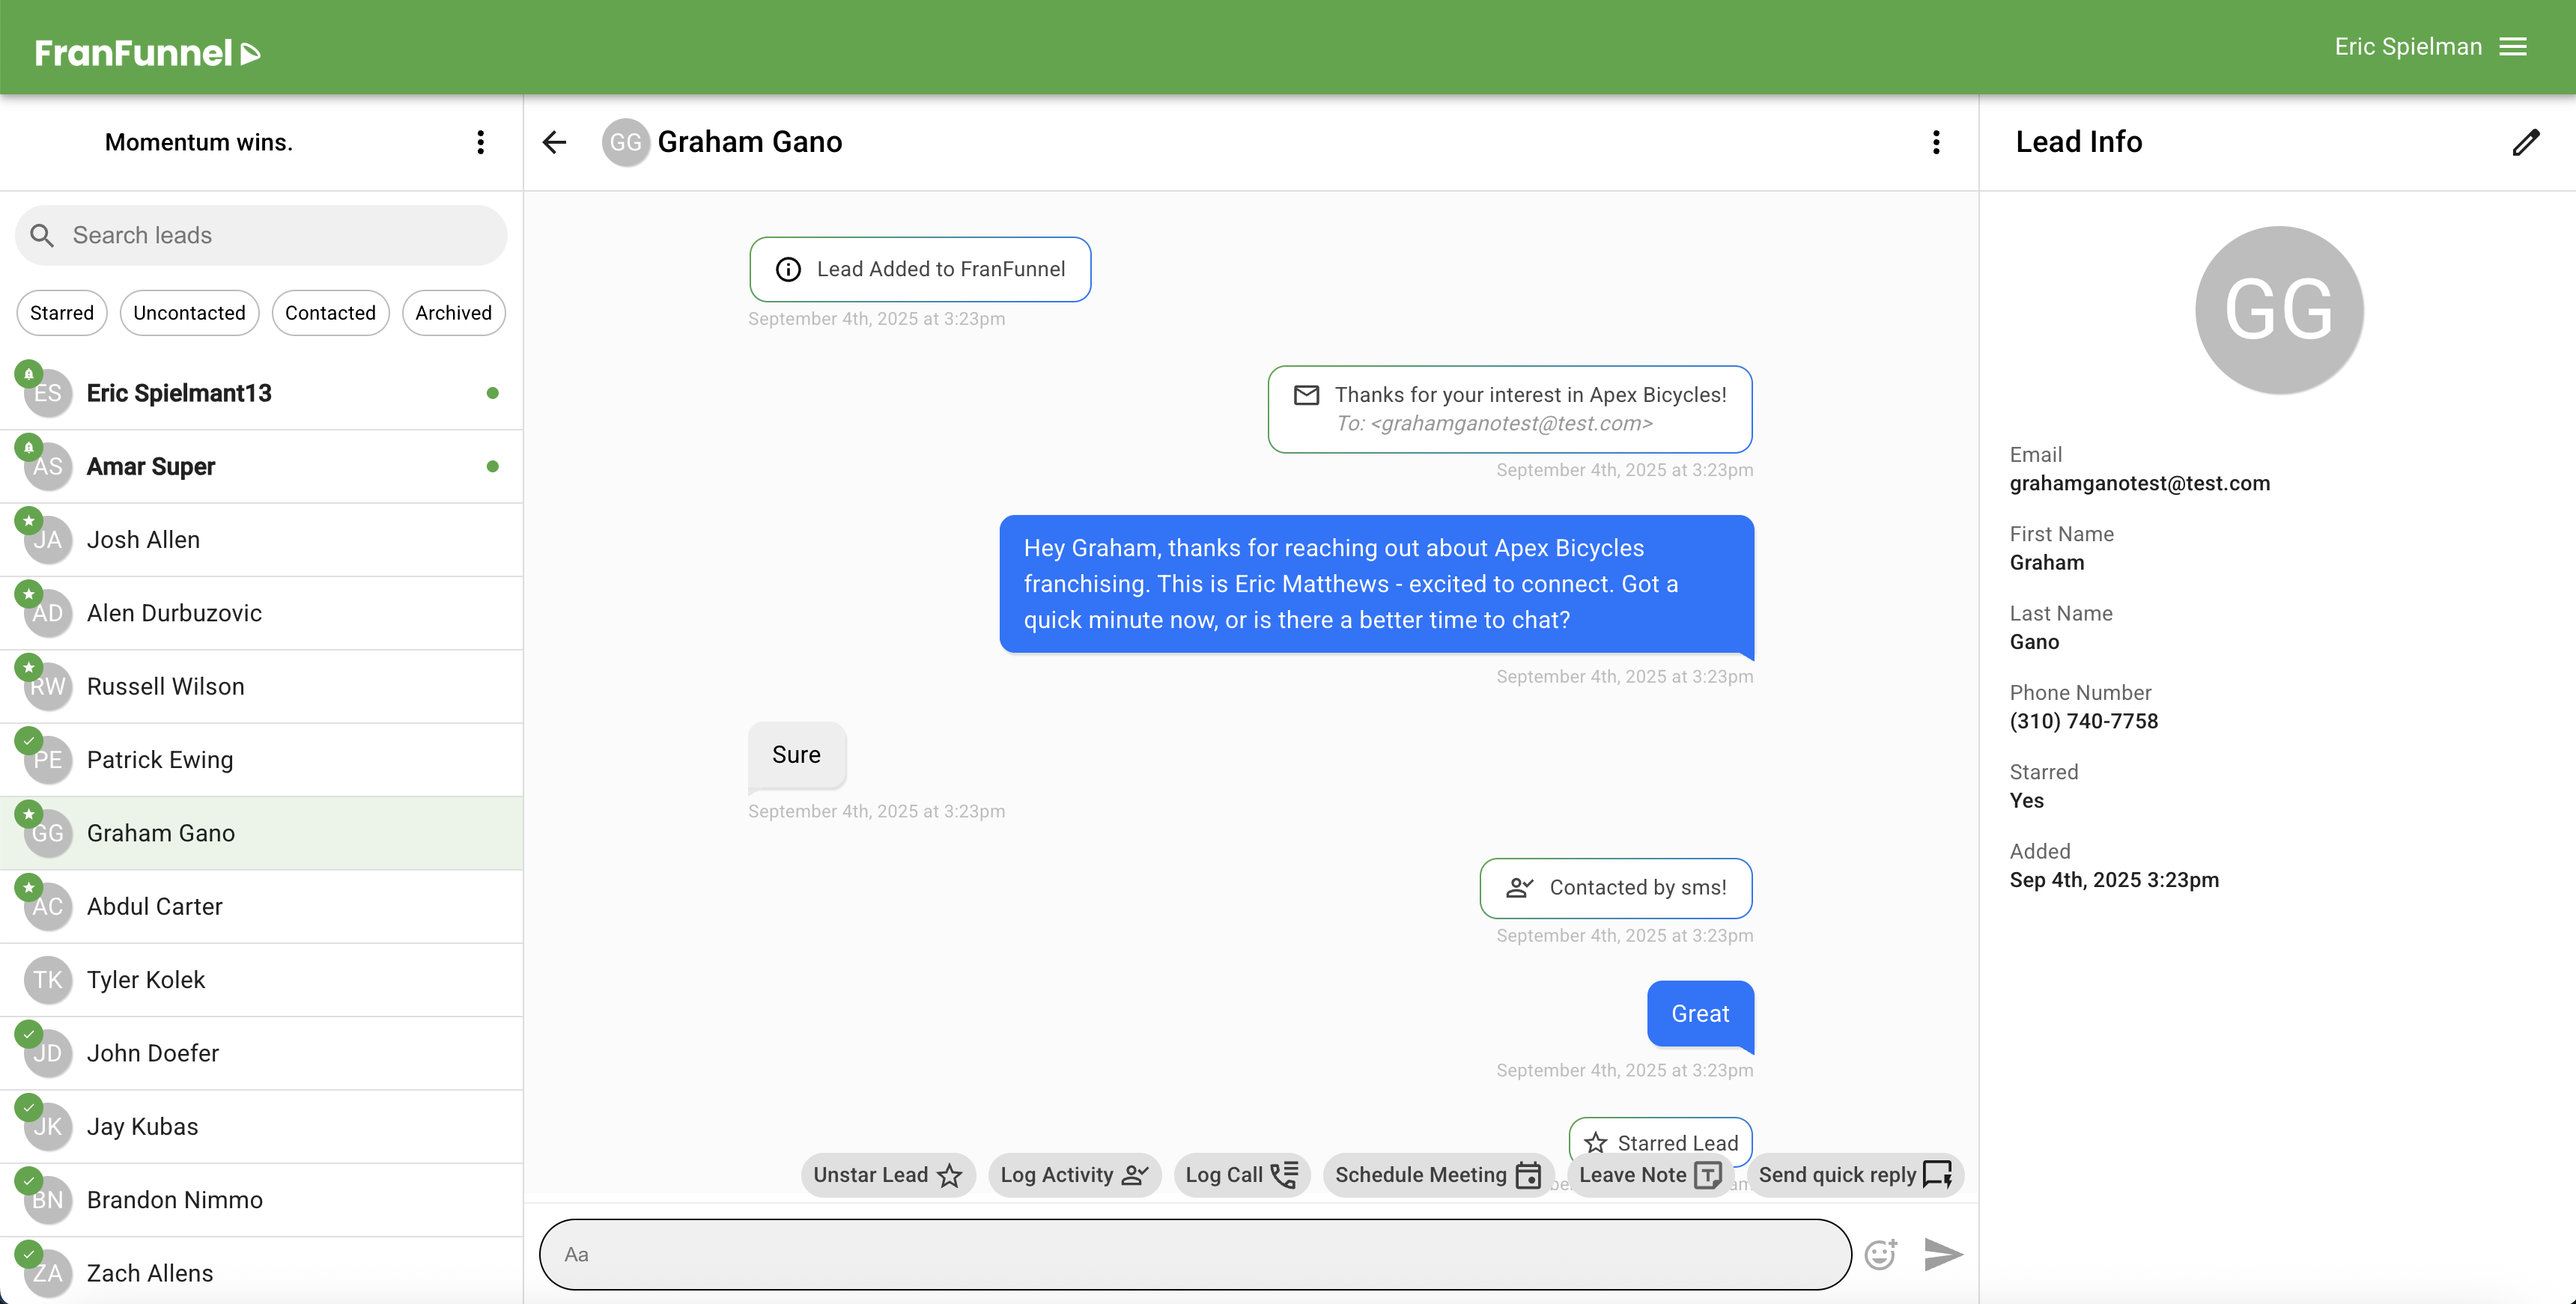Filter leads by Archived
Image resolution: width=2576 pixels, height=1304 pixels.
pyautogui.click(x=453, y=313)
